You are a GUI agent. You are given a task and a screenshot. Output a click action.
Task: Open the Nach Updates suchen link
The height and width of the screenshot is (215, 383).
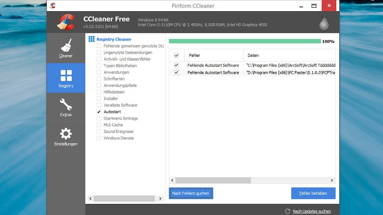click(x=312, y=211)
